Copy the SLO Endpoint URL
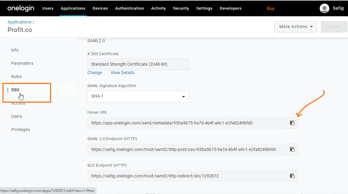The width and height of the screenshot is (348, 194). (x=292, y=176)
